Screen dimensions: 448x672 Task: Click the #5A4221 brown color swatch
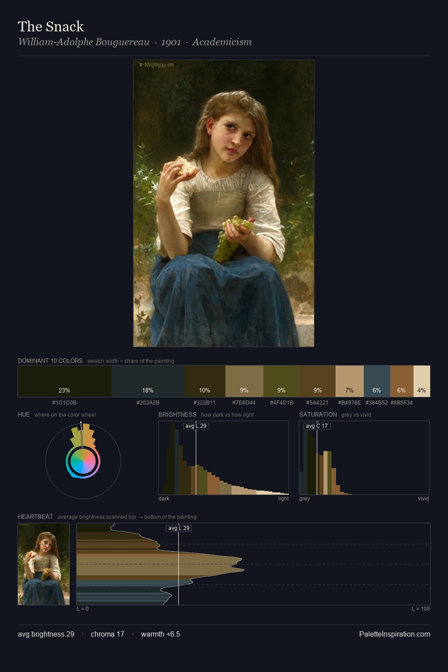coord(318,381)
